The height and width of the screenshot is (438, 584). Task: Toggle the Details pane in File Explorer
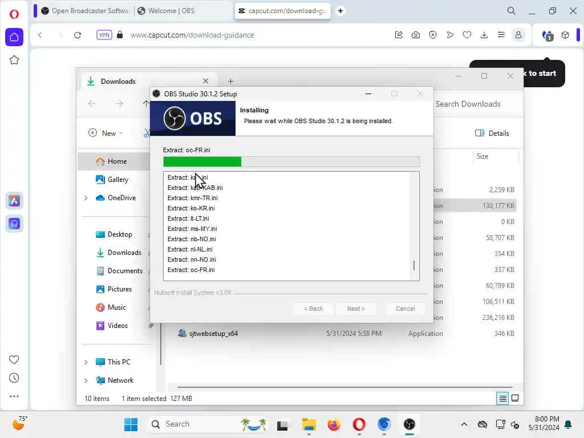tap(492, 133)
